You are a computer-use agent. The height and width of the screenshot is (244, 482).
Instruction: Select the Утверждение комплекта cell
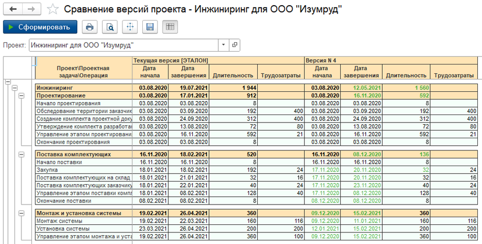[x=84, y=127]
